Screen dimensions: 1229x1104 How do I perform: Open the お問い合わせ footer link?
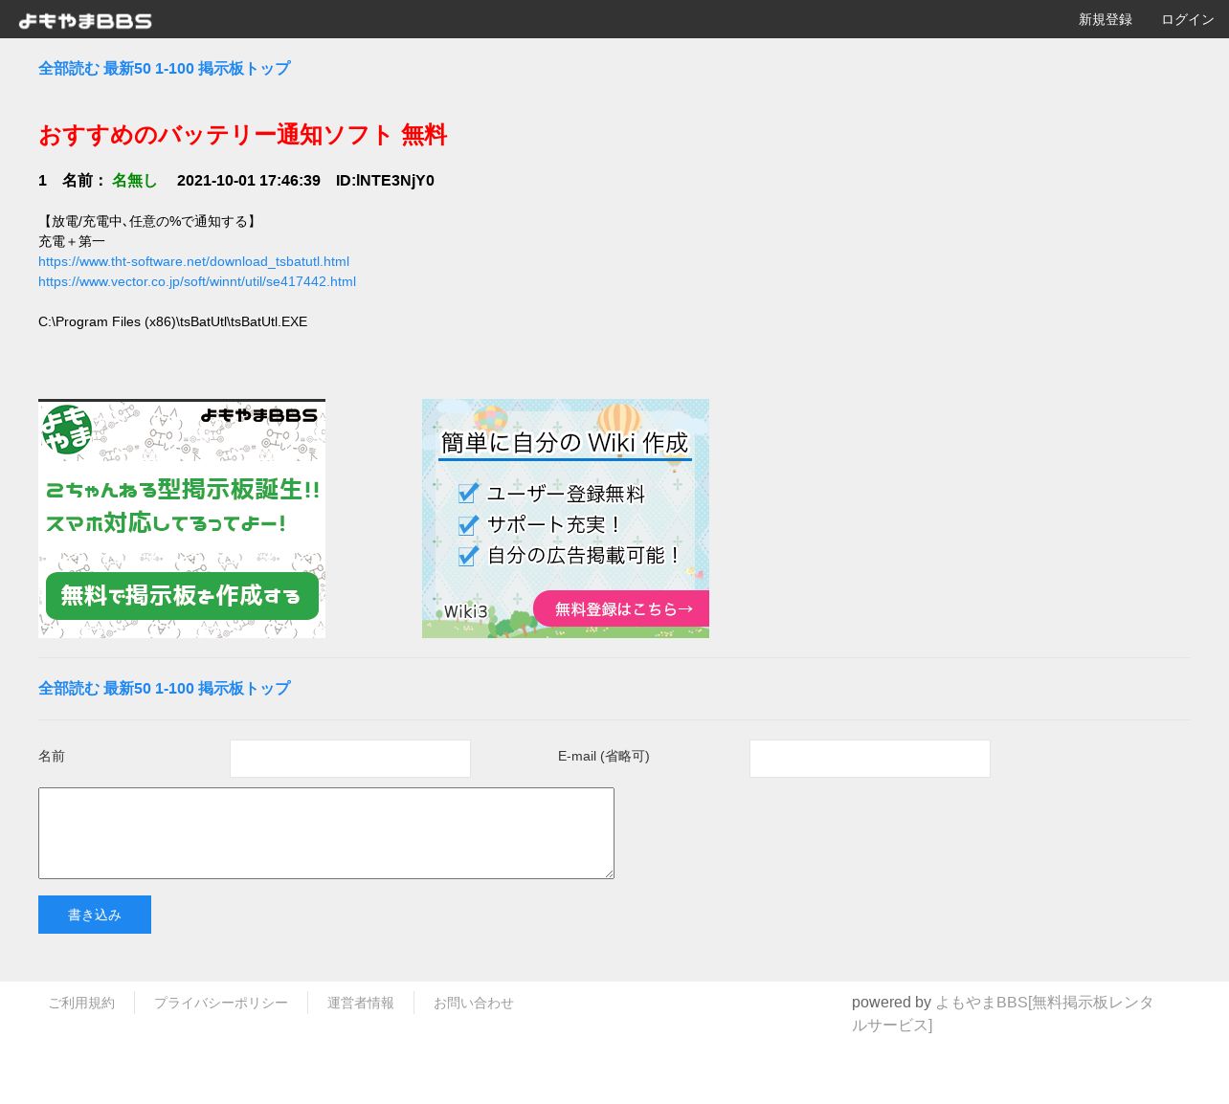coord(474,1003)
